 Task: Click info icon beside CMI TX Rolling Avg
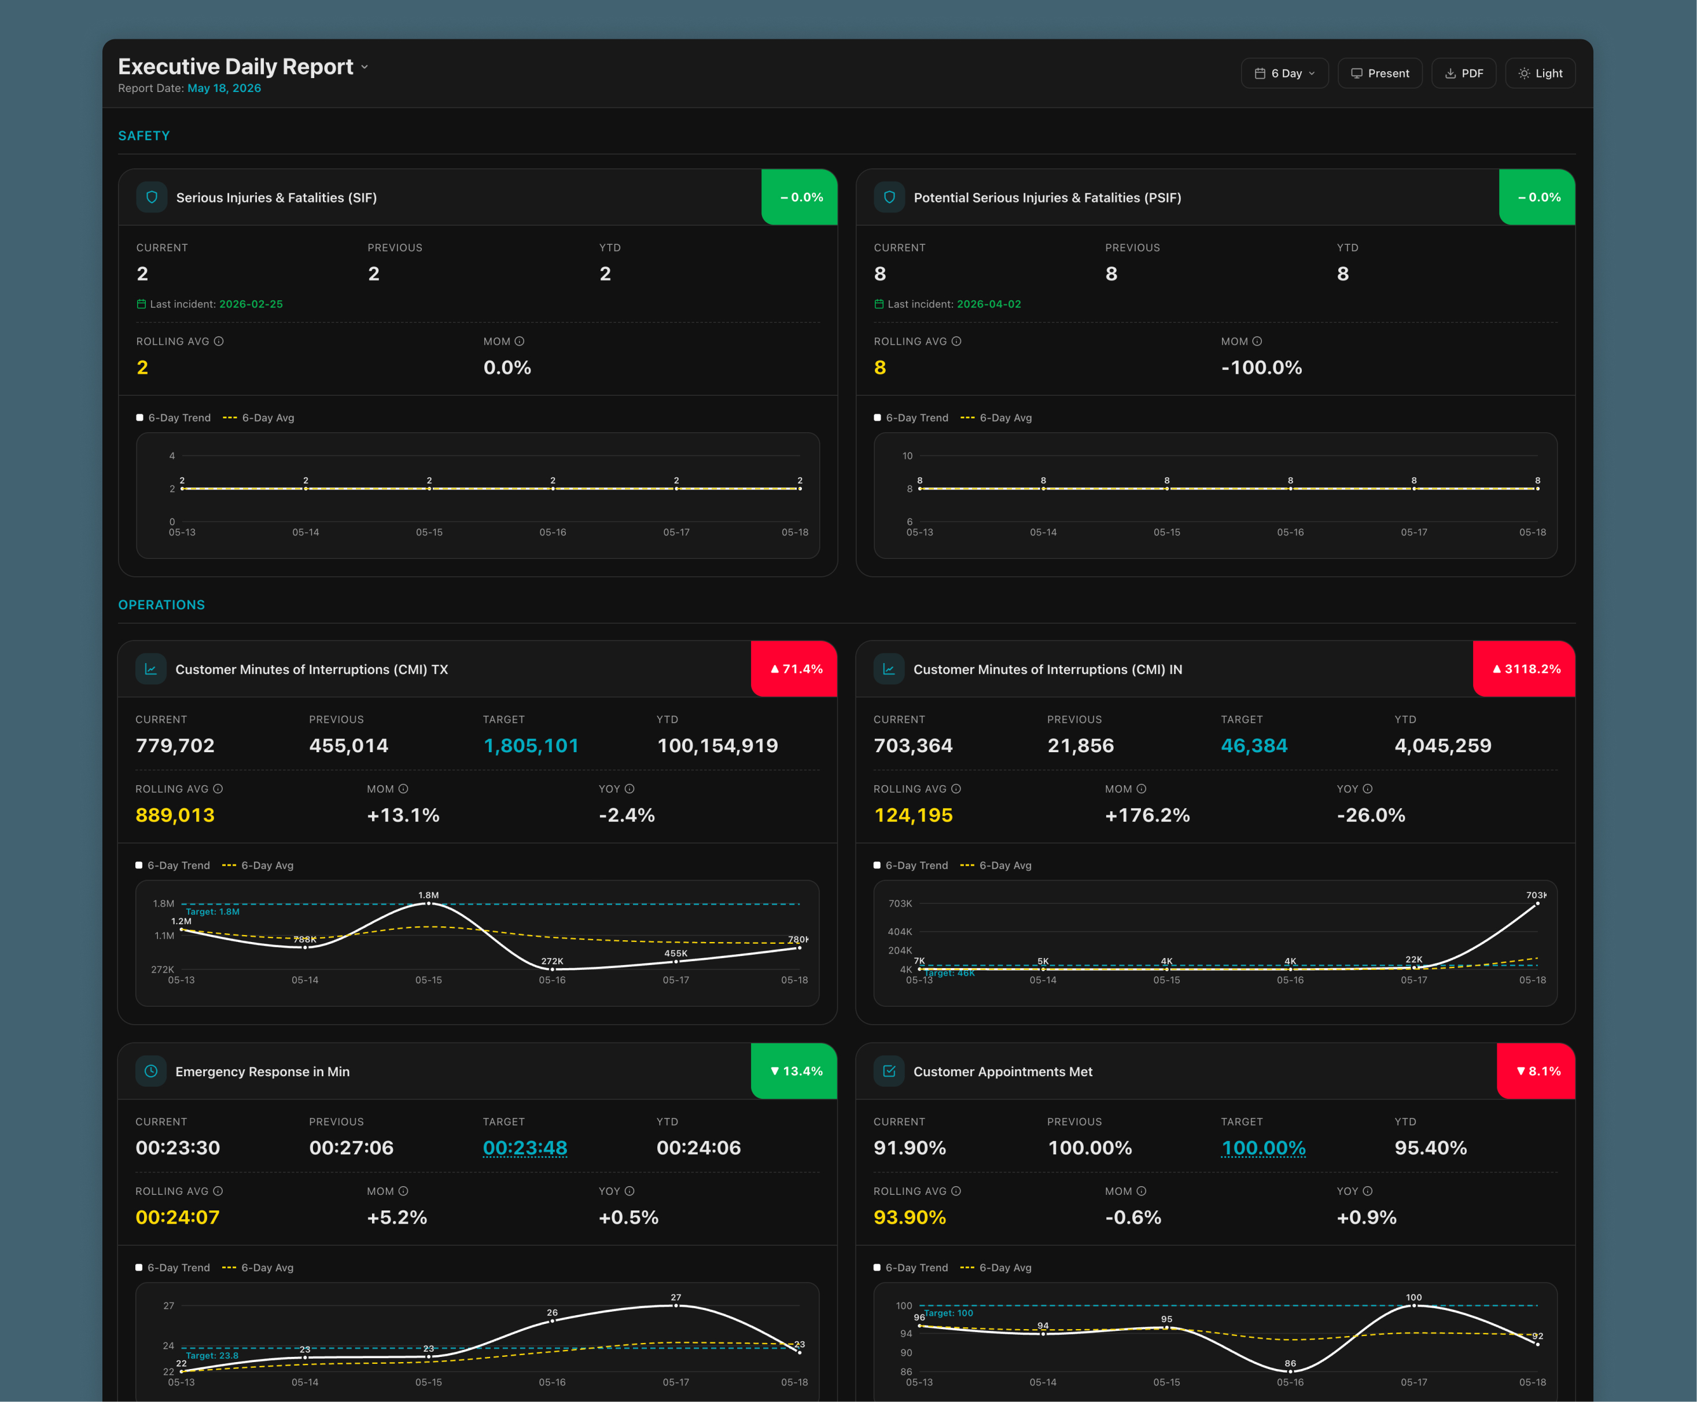(x=218, y=789)
